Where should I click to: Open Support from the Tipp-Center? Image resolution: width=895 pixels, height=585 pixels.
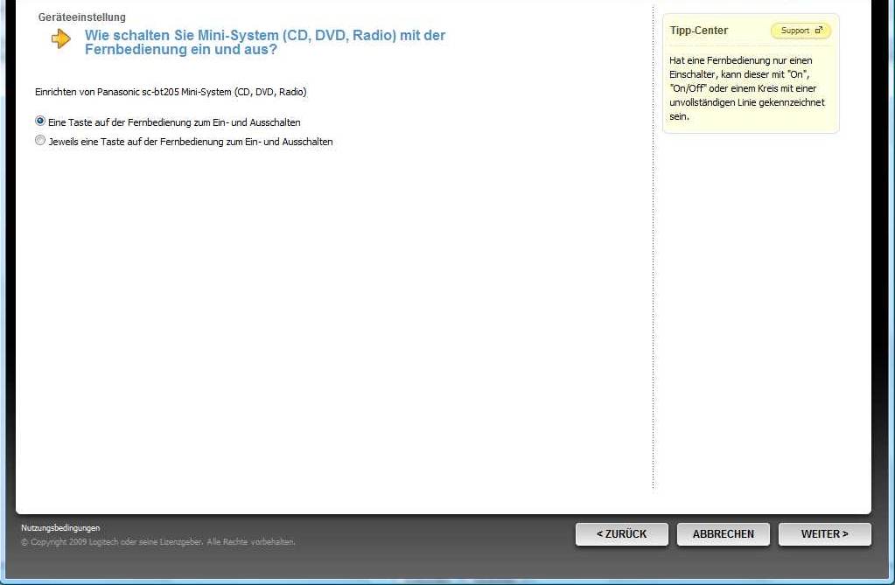[x=800, y=31]
